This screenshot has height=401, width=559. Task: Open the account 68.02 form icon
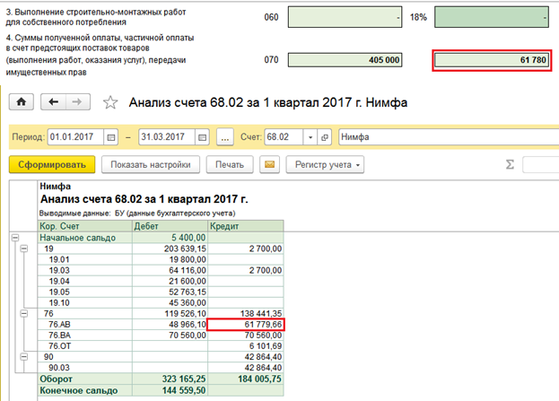(x=325, y=137)
